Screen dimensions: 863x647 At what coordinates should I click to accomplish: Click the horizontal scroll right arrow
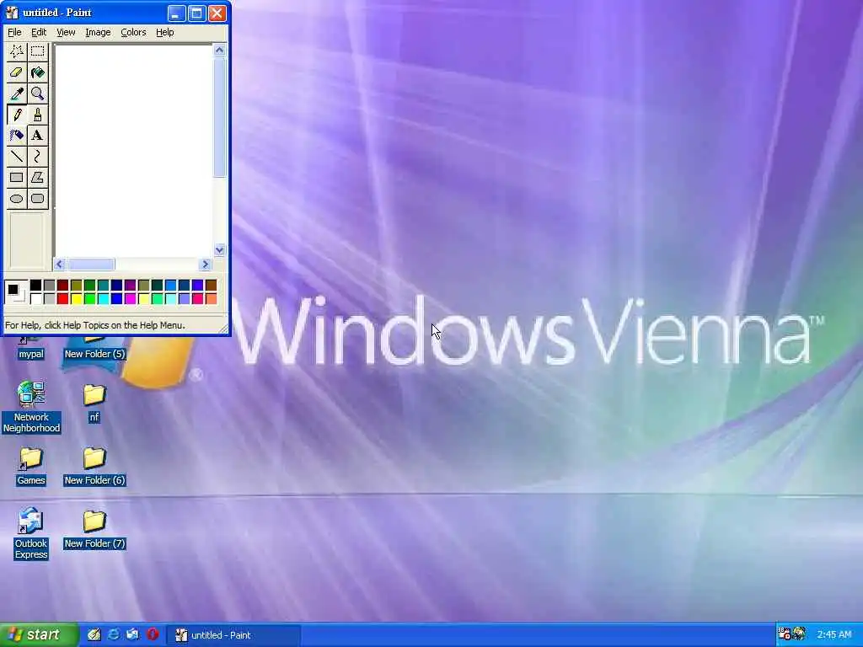point(206,264)
